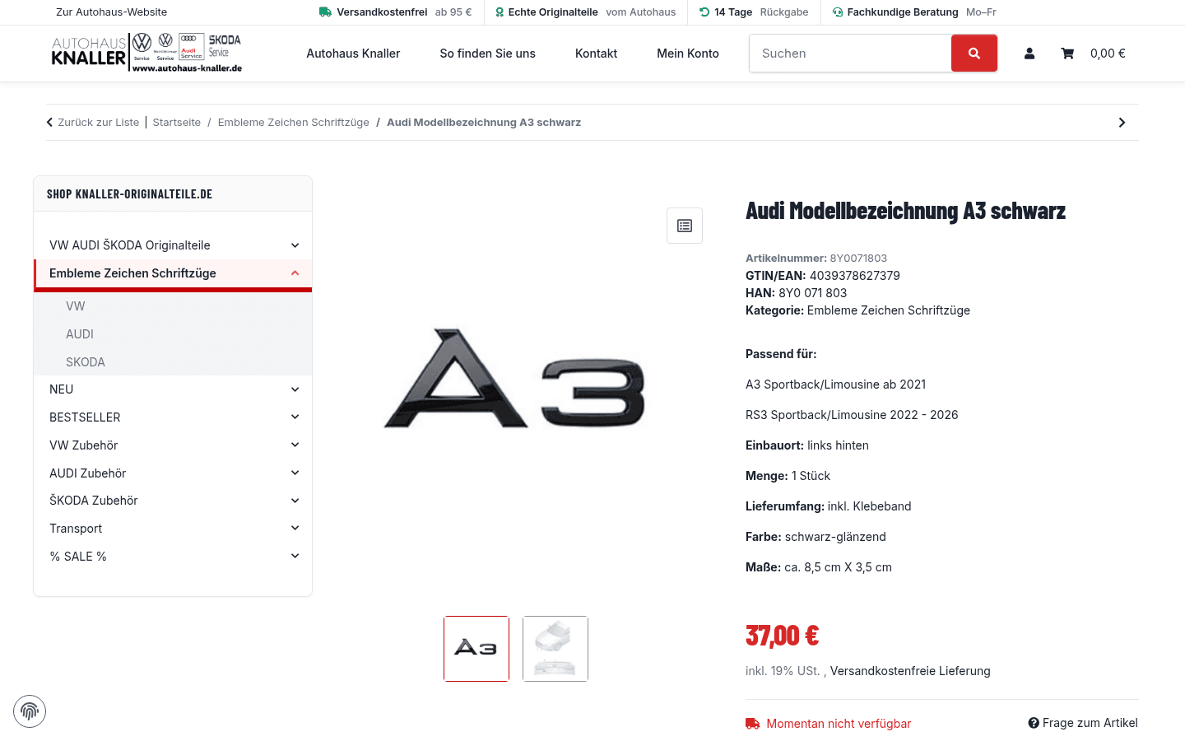Click the list view icon above the image
1185x741 pixels.
tap(685, 226)
